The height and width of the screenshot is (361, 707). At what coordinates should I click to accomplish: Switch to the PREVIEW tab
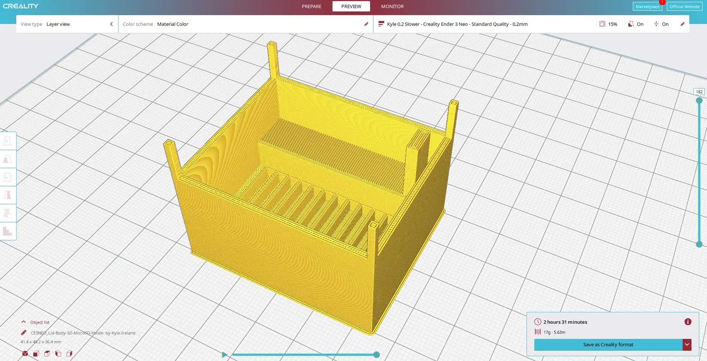click(351, 7)
